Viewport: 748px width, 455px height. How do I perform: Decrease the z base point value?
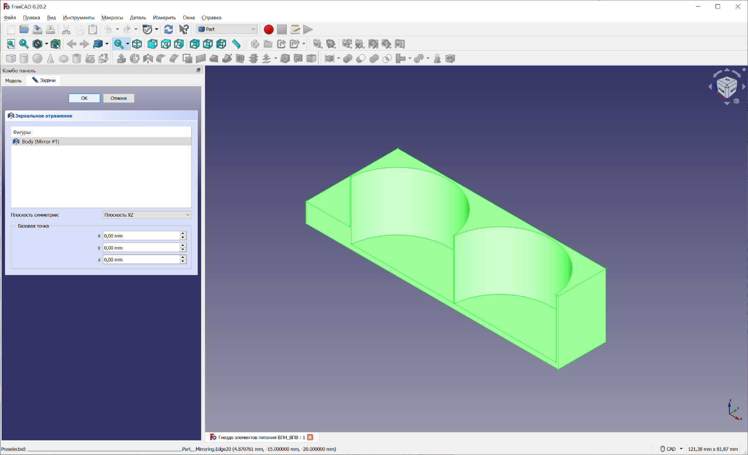tap(183, 262)
